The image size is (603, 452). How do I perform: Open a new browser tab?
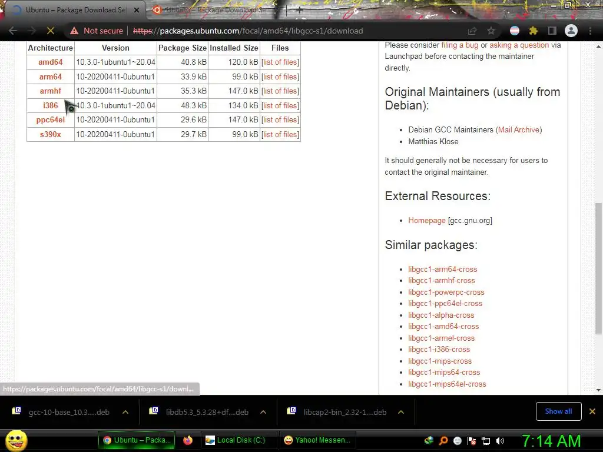click(x=300, y=11)
